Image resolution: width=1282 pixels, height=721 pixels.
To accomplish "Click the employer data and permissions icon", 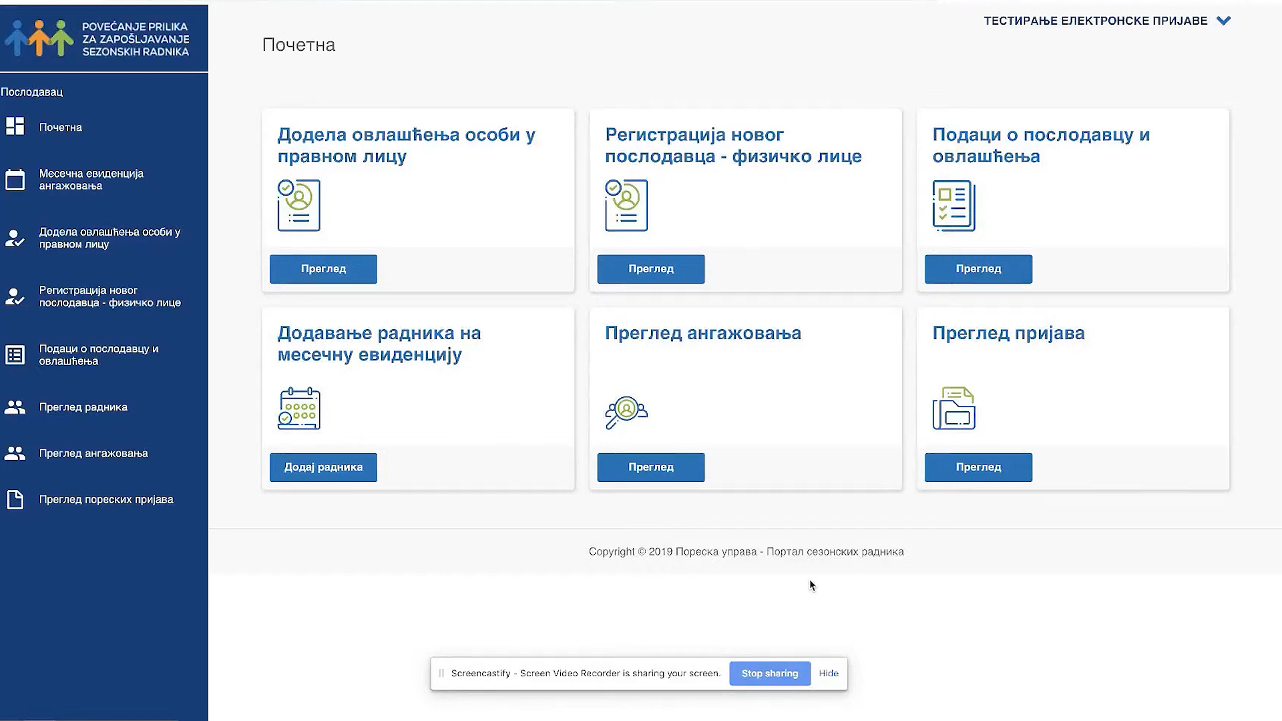I will tap(953, 204).
